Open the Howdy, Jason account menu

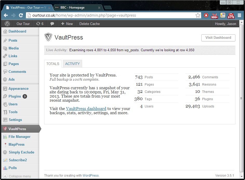click(225, 24)
